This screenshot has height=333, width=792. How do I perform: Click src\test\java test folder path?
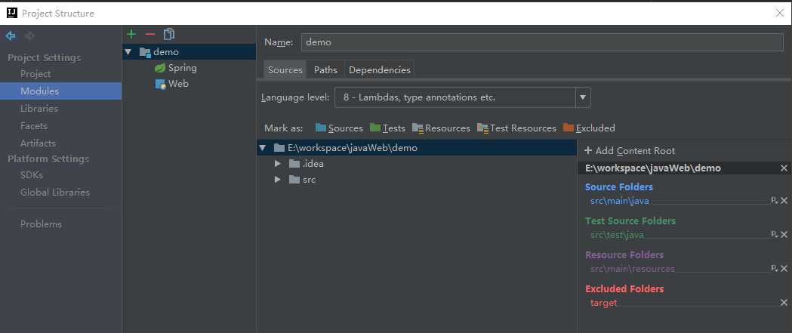[x=617, y=235]
